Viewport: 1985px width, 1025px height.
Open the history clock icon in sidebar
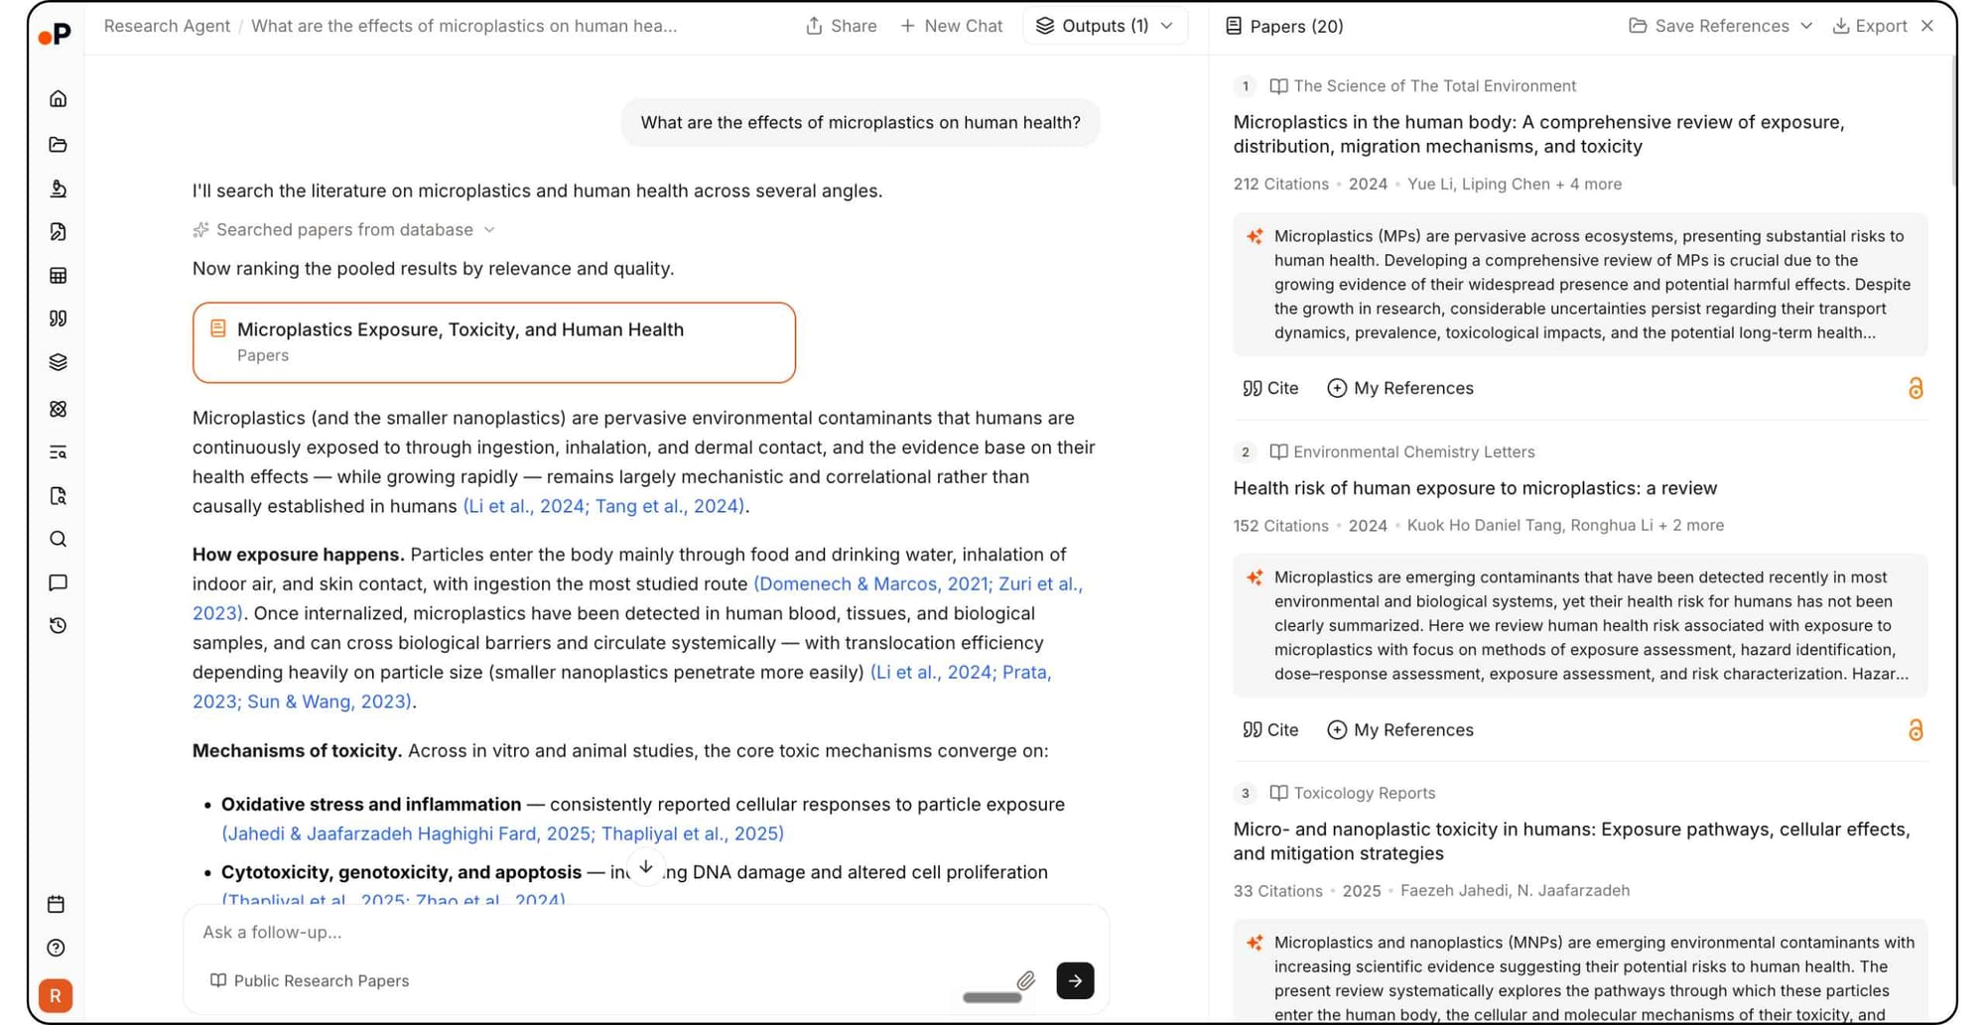tap(58, 626)
